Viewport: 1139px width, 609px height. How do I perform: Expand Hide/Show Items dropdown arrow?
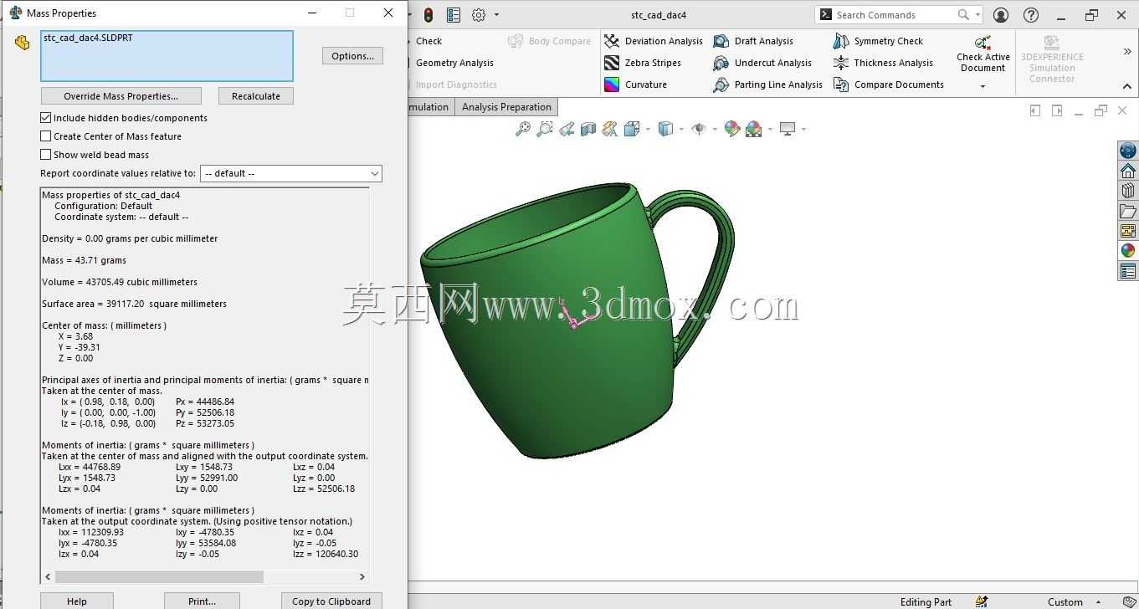pyautogui.click(x=714, y=129)
